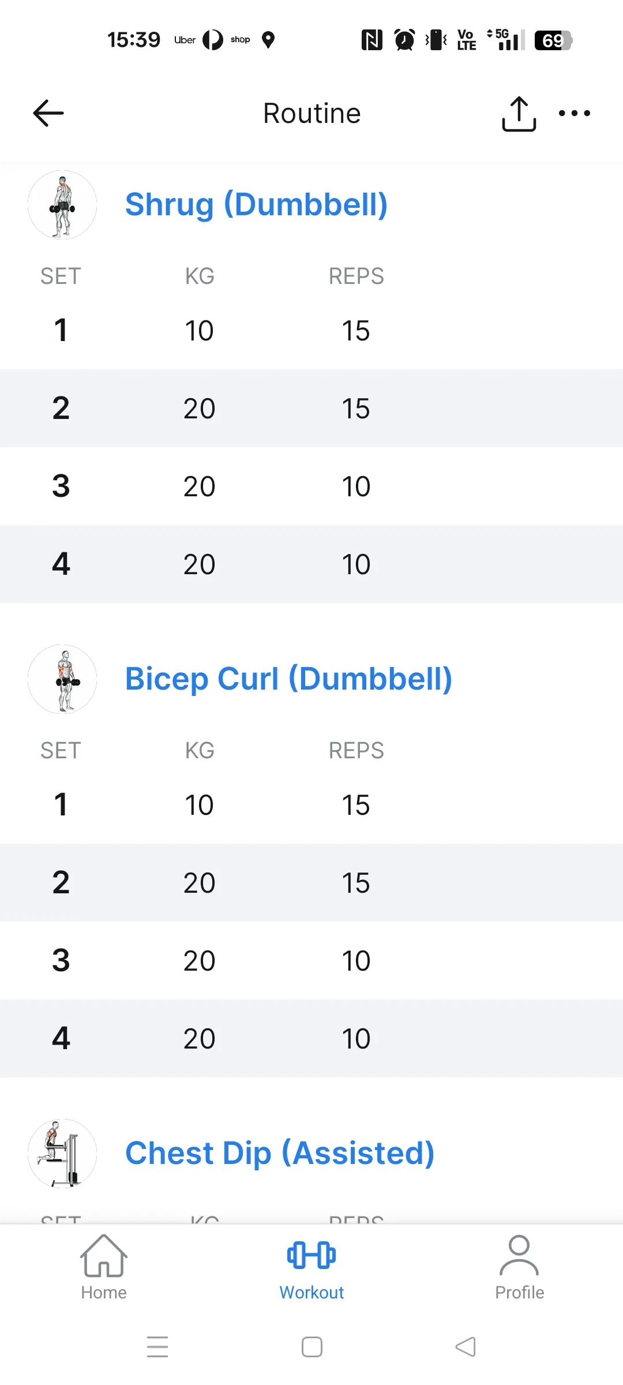Open the Chest Dip (Assisted) exercise link
The height and width of the screenshot is (1385, 623).
point(280,1154)
